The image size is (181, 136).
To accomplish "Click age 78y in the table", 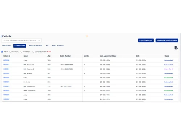I will pyautogui.click(x=49, y=86).
